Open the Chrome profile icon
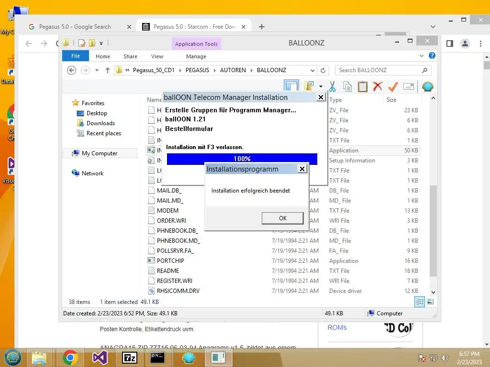490x367 pixels. click(x=465, y=43)
